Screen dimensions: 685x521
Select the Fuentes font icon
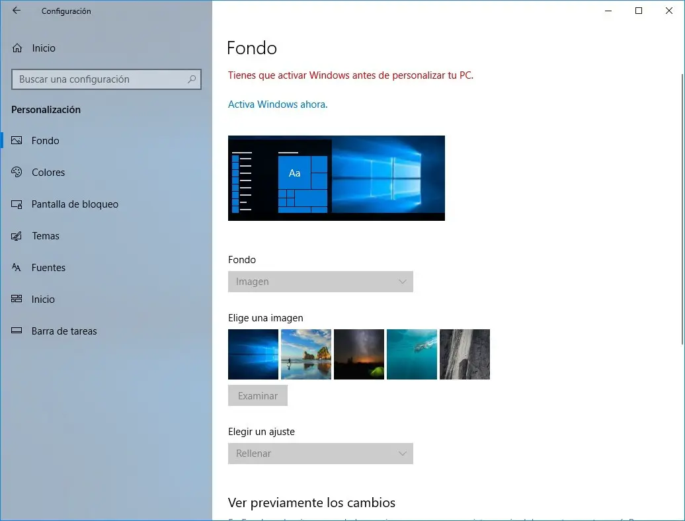[x=17, y=267]
